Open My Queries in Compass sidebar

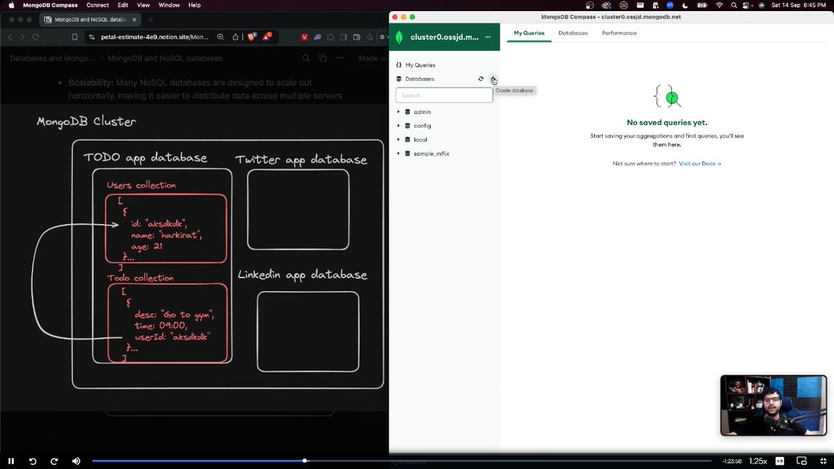(x=420, y=65)
